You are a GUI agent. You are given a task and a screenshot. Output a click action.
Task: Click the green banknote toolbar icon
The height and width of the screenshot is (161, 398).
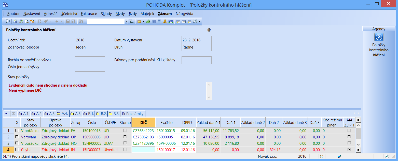tap(148, 22)
